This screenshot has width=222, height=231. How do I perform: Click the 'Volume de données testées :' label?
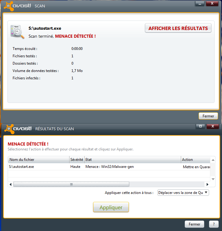[x=36, y=71]
